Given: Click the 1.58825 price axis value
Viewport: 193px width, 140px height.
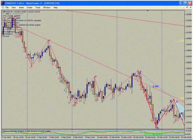Looking at the screenshot, I should (x=188, y=63).
